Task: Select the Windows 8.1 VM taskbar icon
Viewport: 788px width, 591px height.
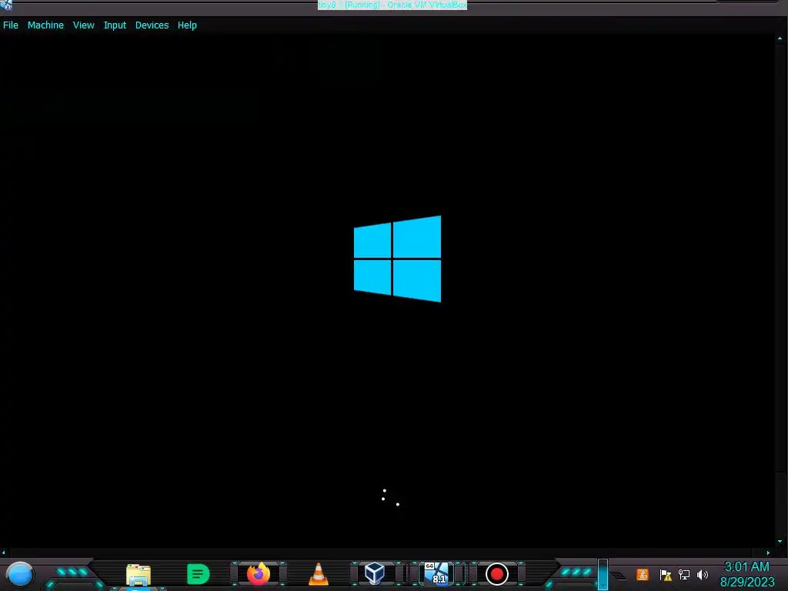Action: pyautogui.click(x=436, y=573)
